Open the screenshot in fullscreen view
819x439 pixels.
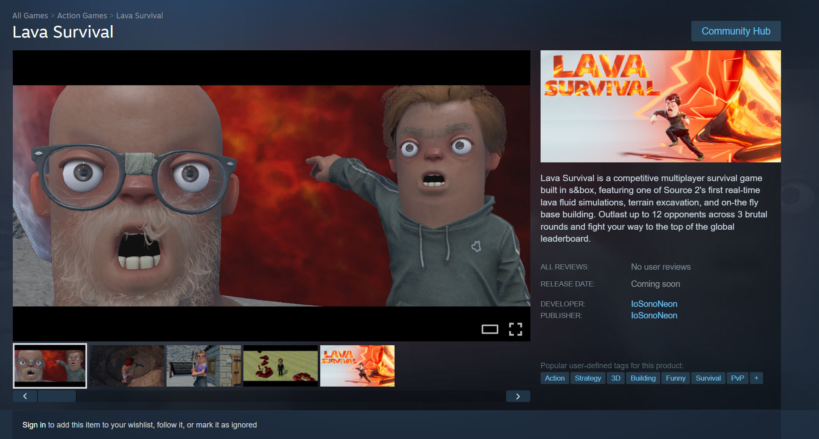coord(515,329)
